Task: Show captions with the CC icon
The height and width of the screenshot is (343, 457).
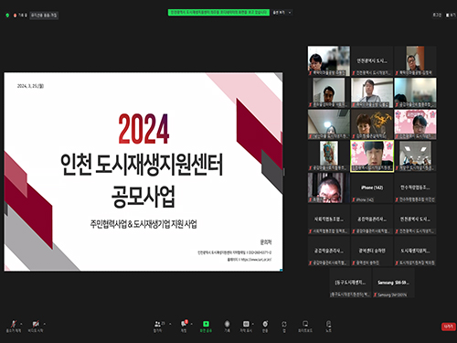Action: point(246,324)
